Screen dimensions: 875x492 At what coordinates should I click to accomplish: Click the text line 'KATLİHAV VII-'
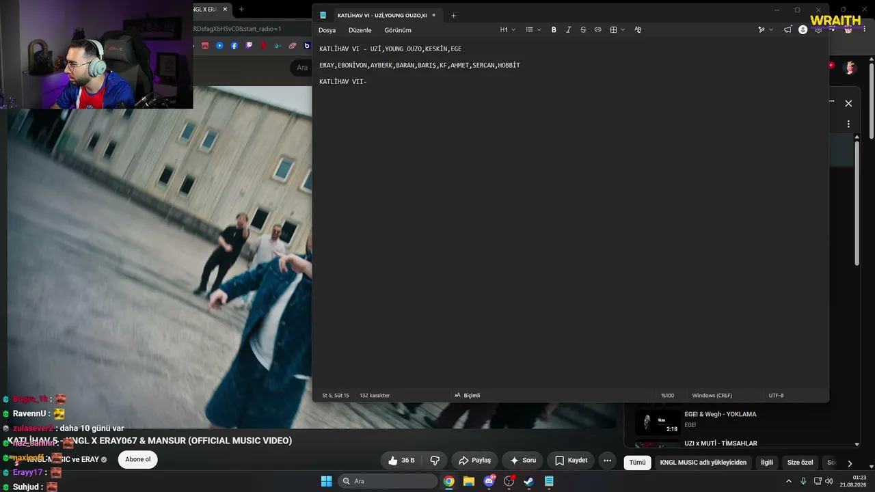coord(343,82)
